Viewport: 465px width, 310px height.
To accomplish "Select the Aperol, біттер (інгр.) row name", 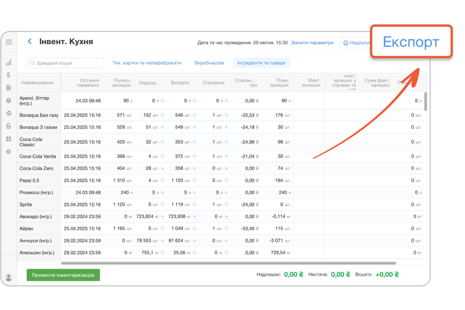I will coord(34,101).
